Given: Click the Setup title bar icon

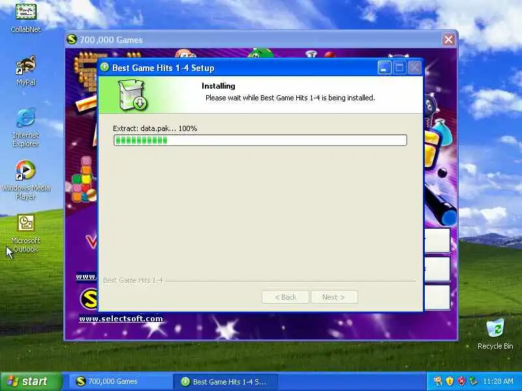Looking at the screenshot, I should click(x=104, y=67).
